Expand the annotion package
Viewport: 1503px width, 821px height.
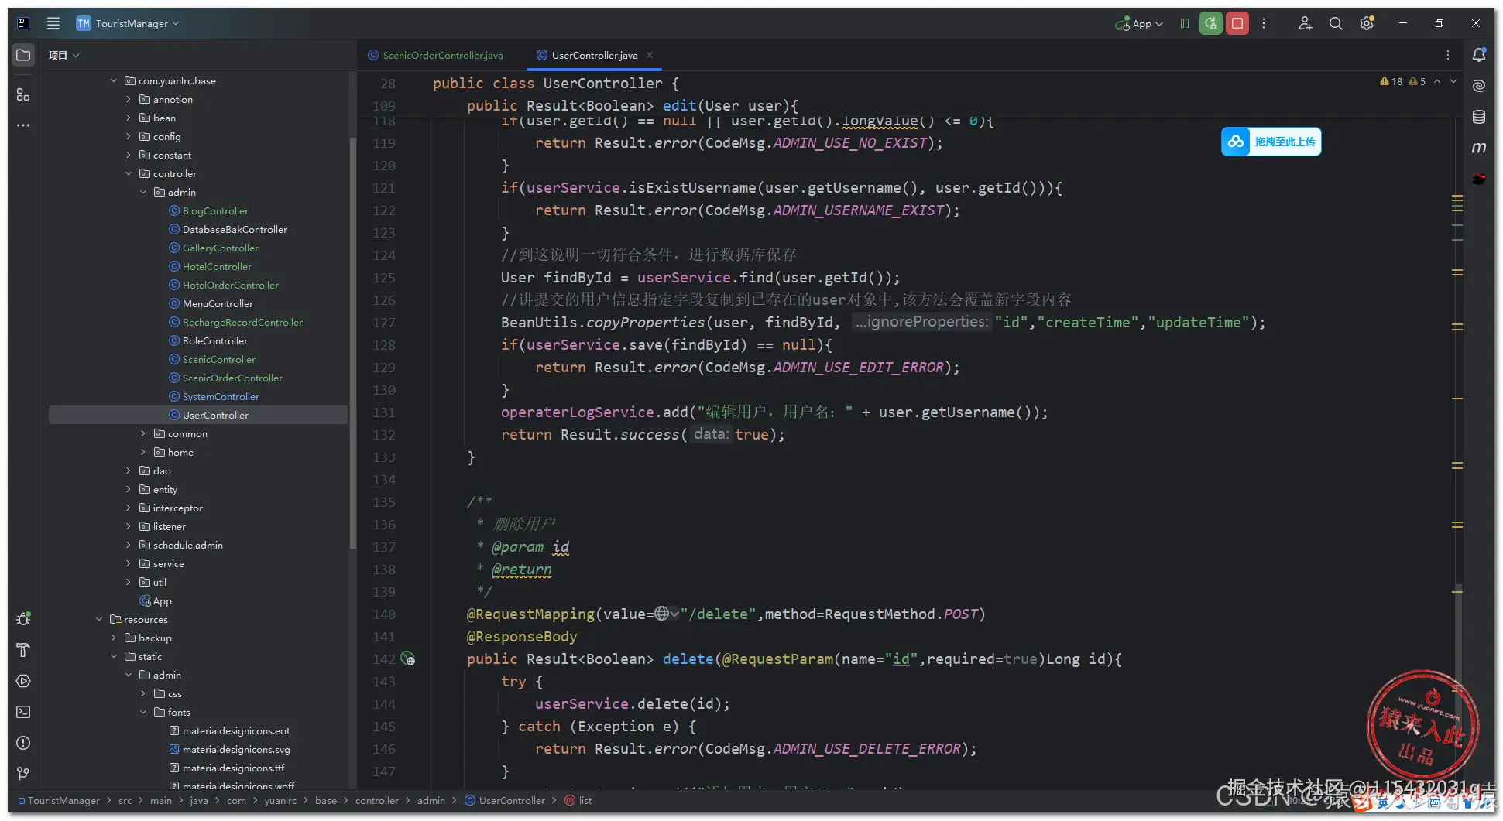click(129, 99)
